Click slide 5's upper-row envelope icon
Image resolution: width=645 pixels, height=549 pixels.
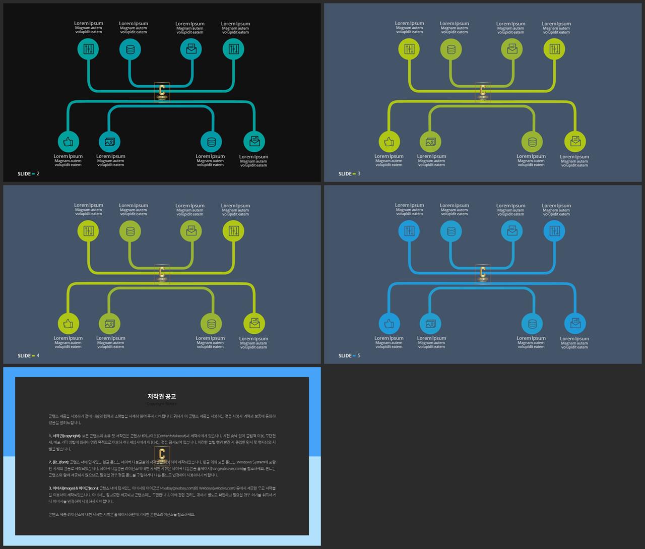coord(512,231)
